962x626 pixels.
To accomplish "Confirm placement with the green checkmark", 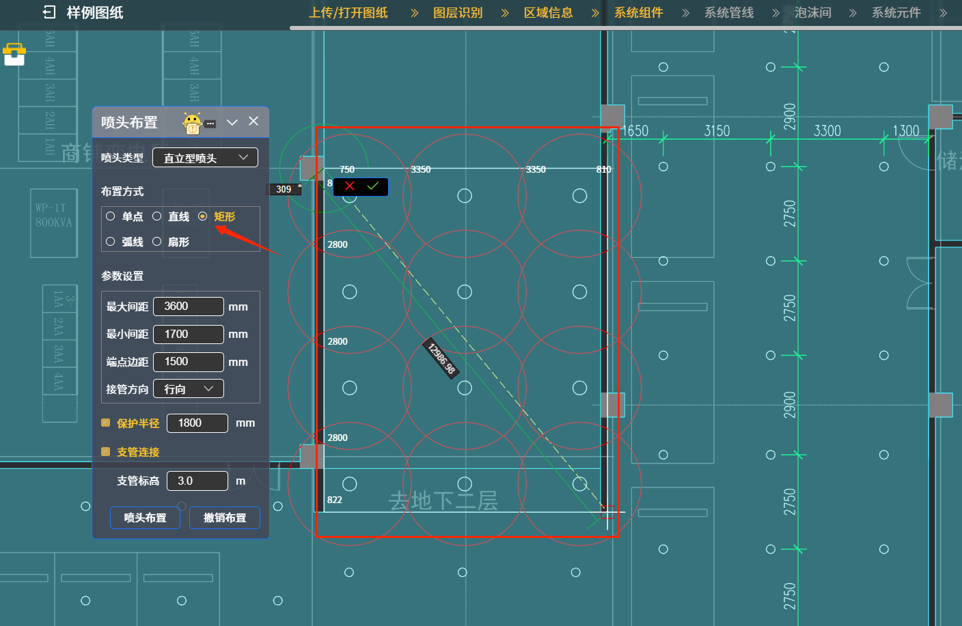I will pyautogui.click(x=373, y=186).
